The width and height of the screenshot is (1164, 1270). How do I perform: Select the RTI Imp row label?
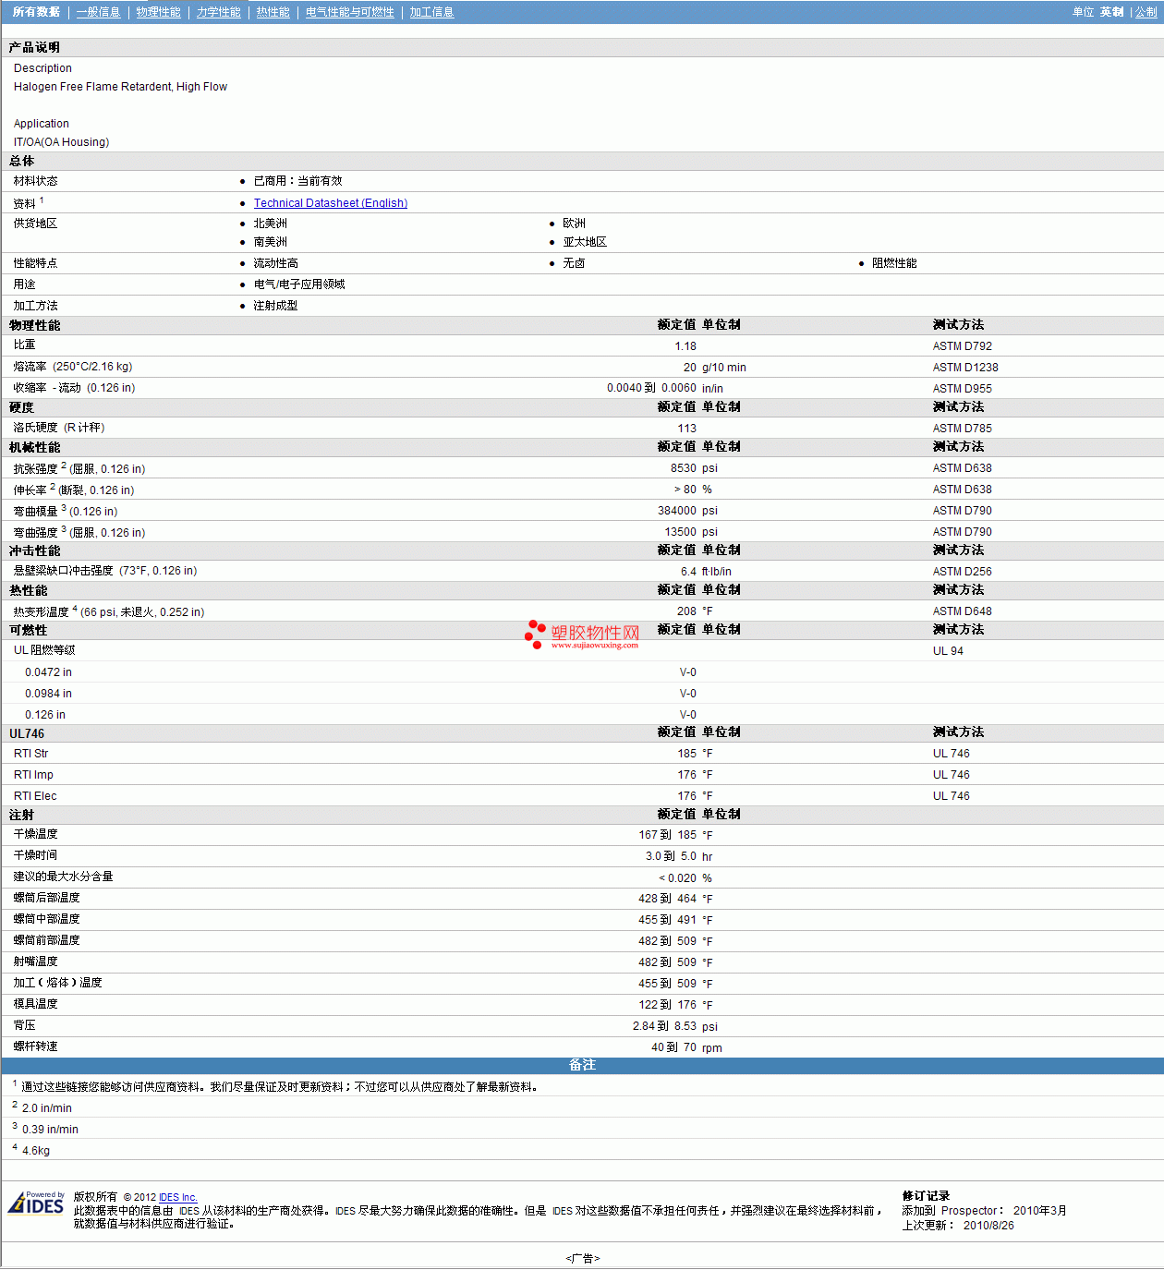coord(33,775)
